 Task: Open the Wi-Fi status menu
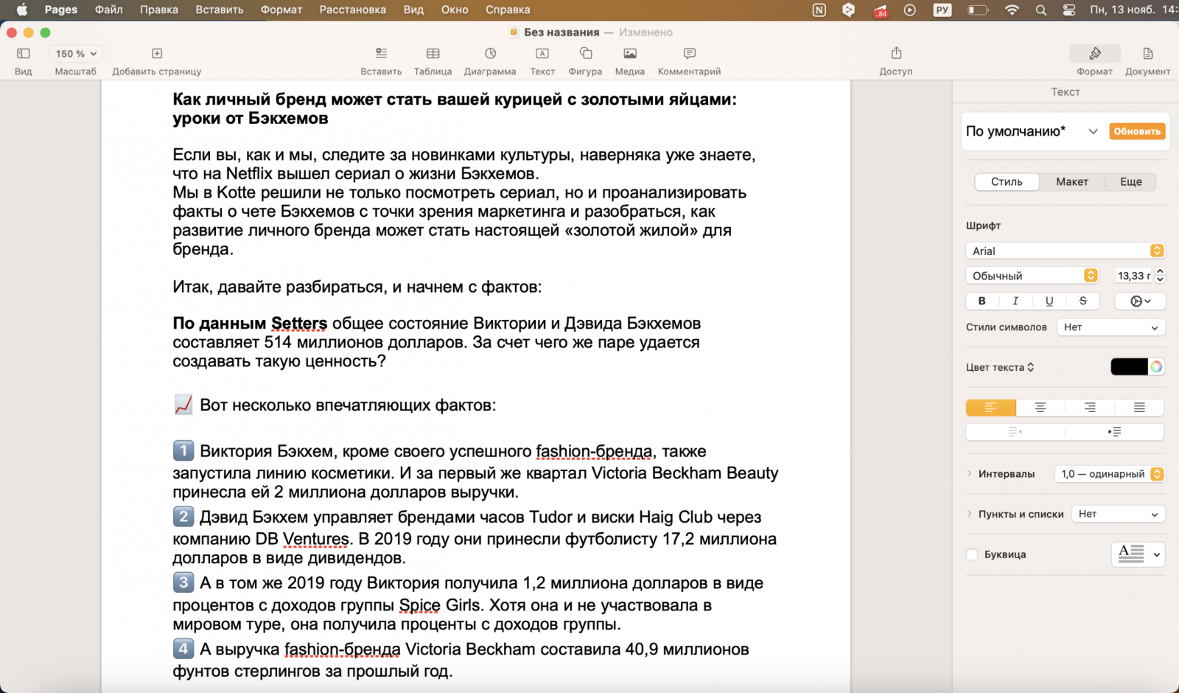tap(1012, 10)
